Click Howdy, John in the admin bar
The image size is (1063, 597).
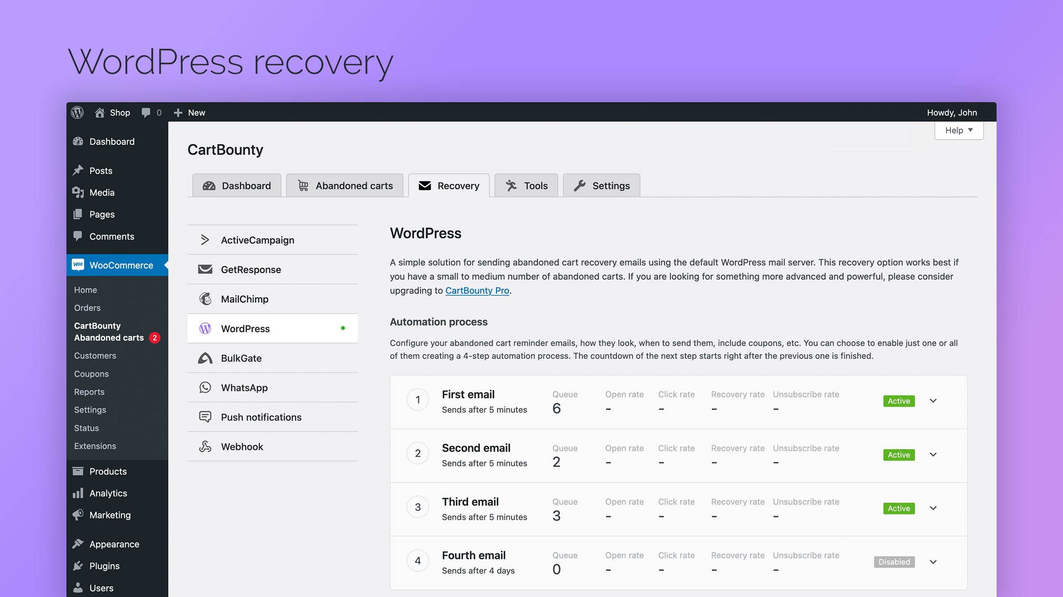(952, 113)
